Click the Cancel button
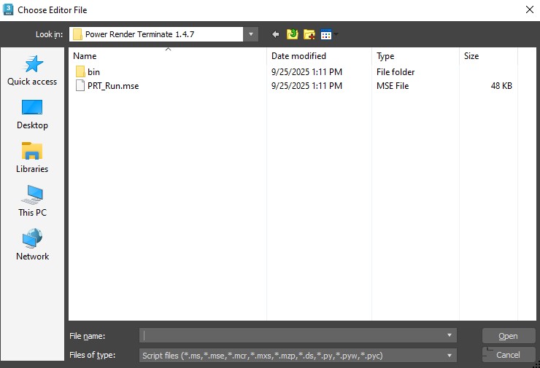 click(x=509, y=355)
